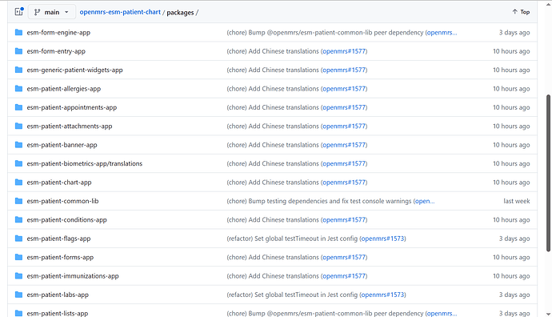Jump to Top of page
552x317 pixels.
point(521,12)
